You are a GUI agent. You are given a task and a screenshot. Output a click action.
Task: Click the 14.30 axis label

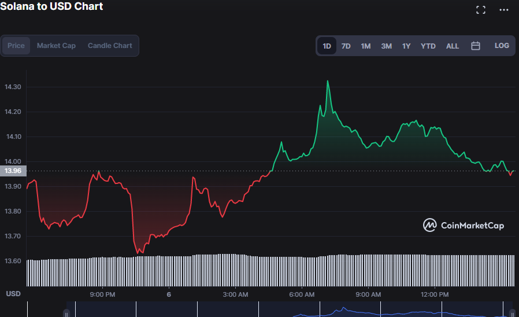(x=13, y=87)
